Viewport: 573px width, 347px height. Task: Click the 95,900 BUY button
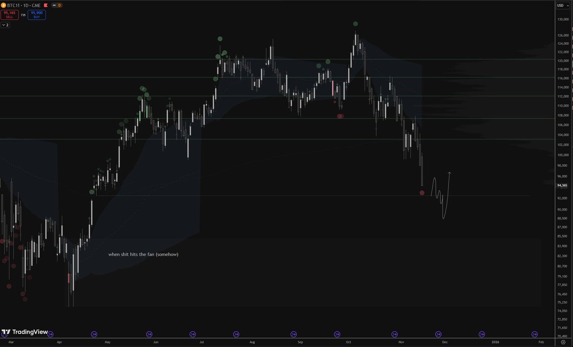point(36,15)
